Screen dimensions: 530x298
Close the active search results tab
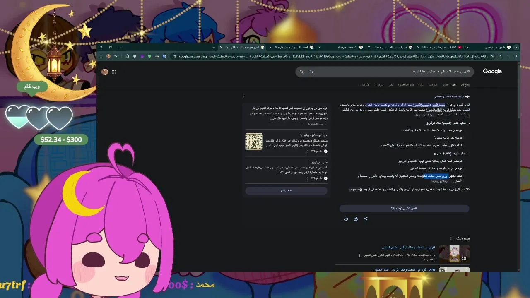pyautogui.click(x=221, y=47)
